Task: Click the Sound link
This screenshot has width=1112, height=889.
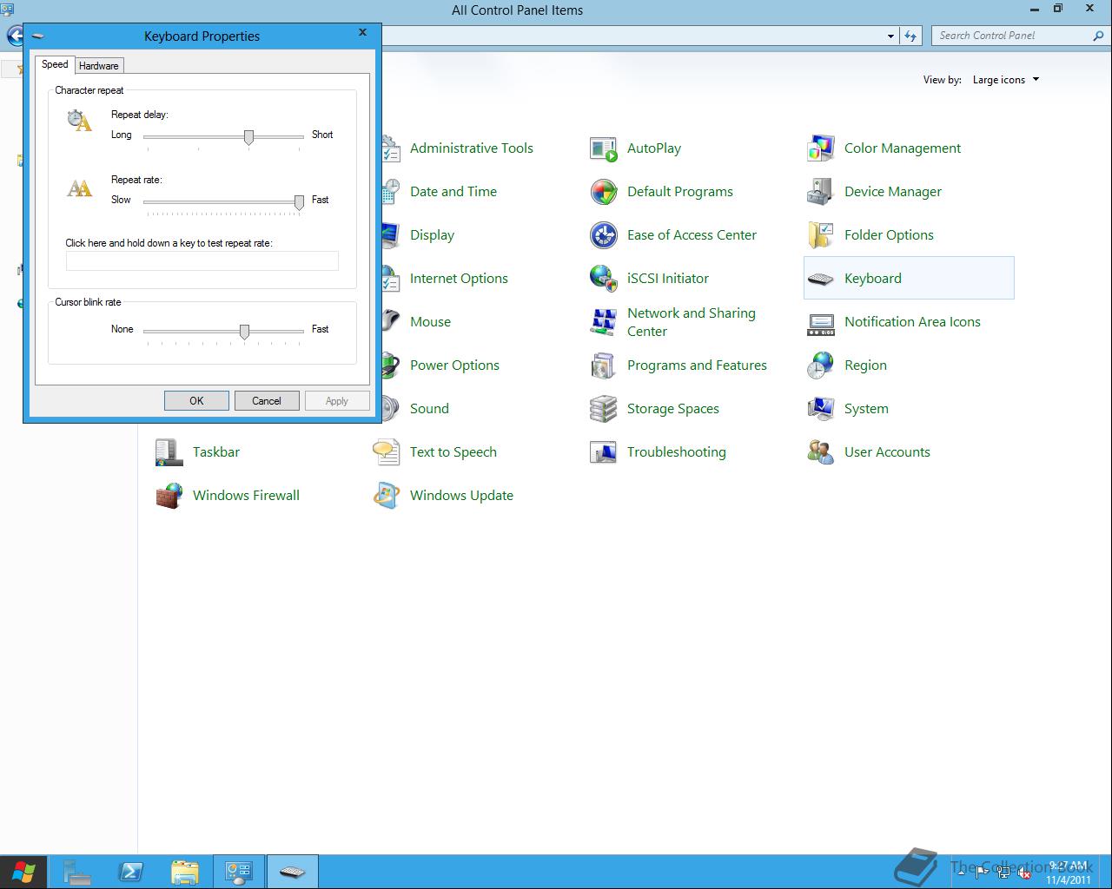Action: [x=429, y=409]
